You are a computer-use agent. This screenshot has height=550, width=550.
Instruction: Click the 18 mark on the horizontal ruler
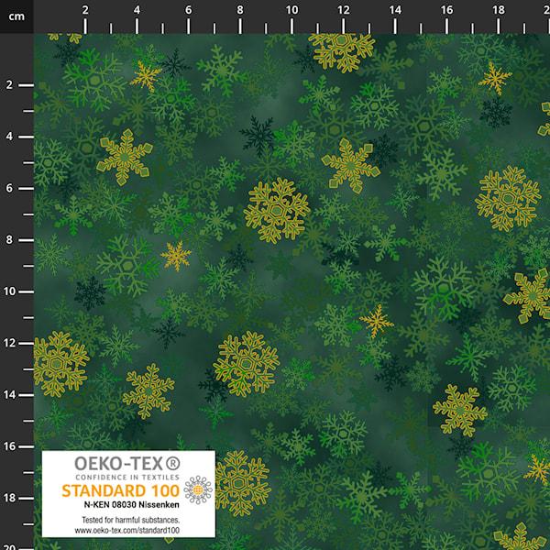[x=498, y=10]
